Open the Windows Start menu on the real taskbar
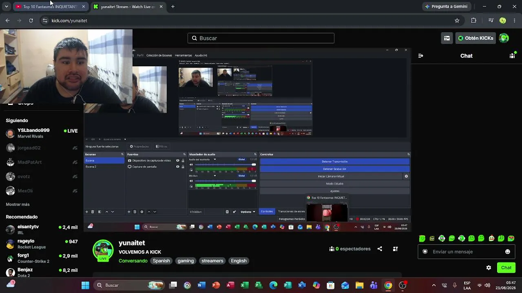 [x=85, y=285]
